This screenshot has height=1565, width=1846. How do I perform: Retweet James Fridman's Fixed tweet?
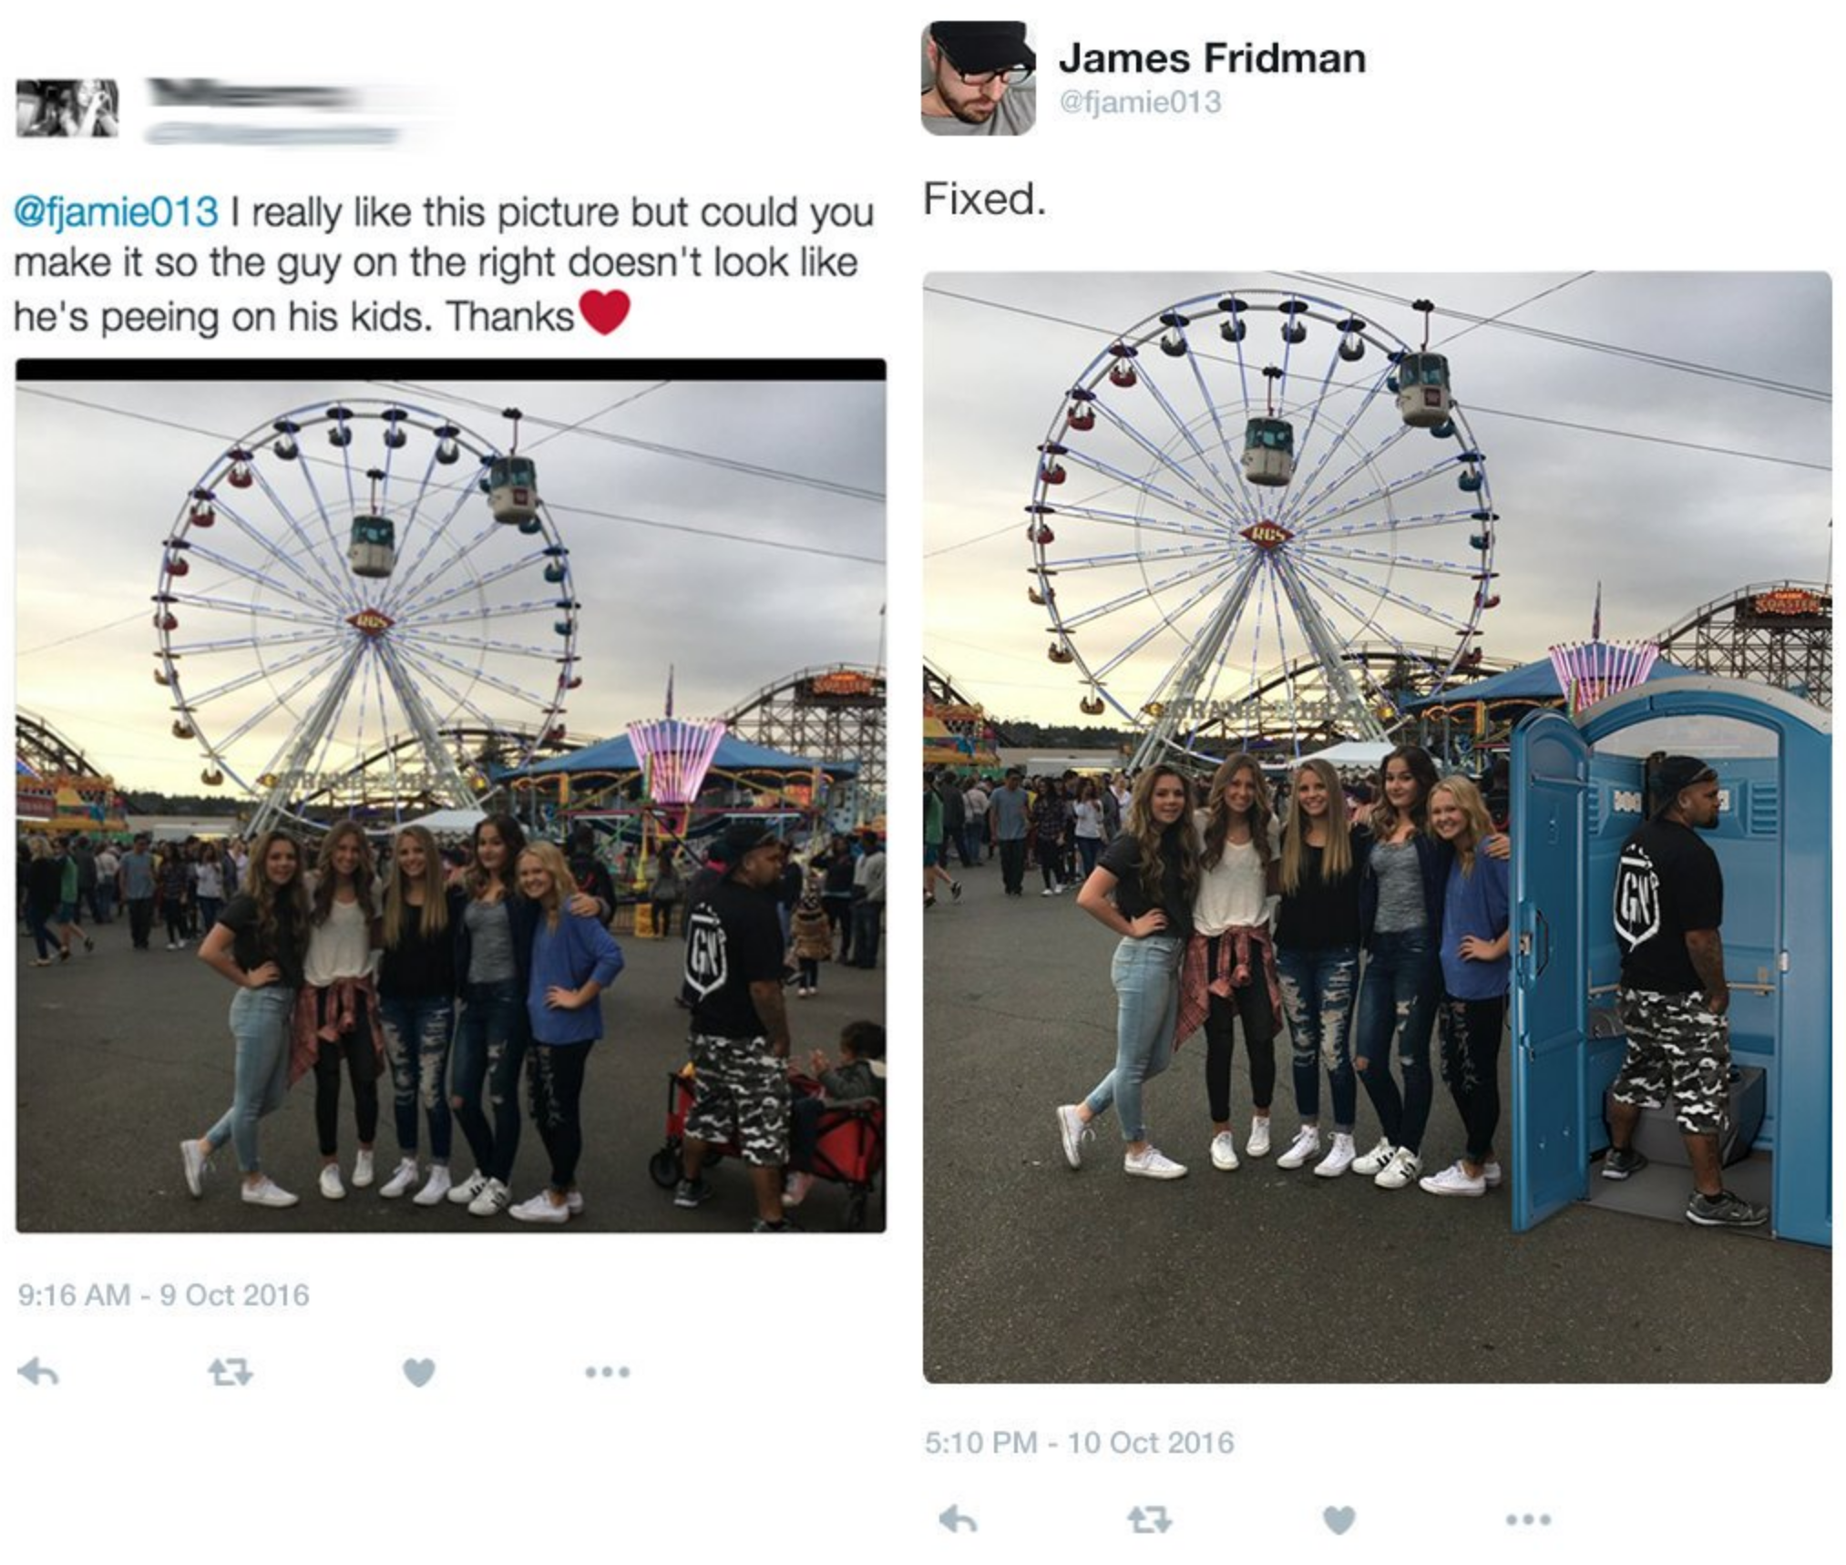pos(1149,1519)
